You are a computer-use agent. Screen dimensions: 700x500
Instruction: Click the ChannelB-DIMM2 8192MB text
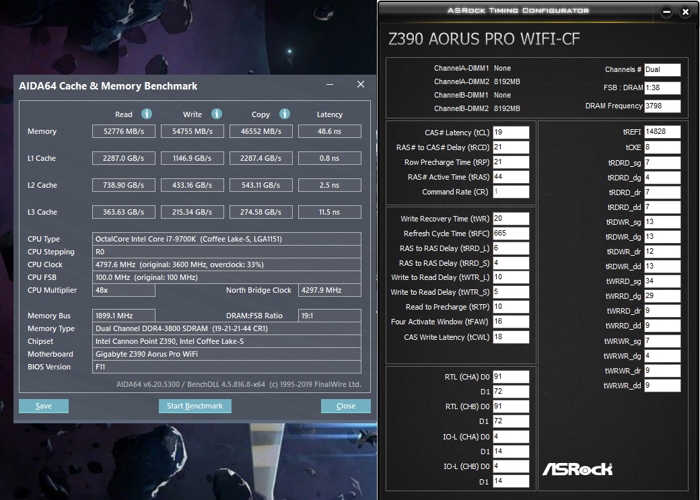point(477,108)
